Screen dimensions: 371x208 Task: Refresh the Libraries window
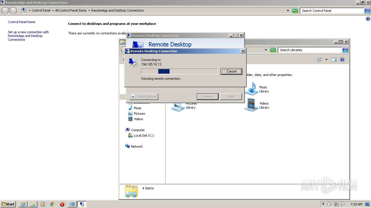[x=273, y=50]
